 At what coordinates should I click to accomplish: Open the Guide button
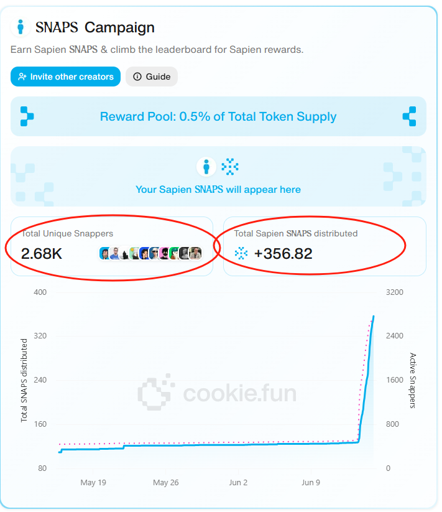pos(152,77)
